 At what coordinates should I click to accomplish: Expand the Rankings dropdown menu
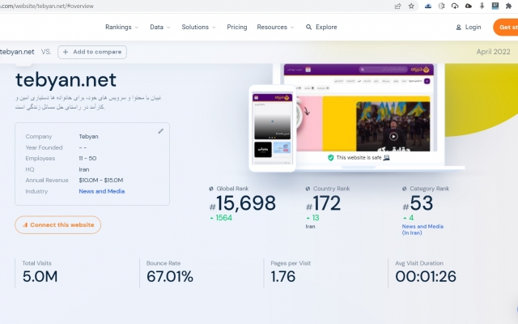click(x=121, y=27)
